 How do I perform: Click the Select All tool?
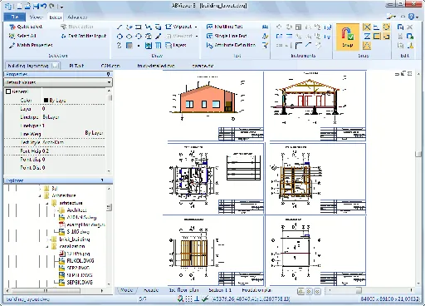22,36
